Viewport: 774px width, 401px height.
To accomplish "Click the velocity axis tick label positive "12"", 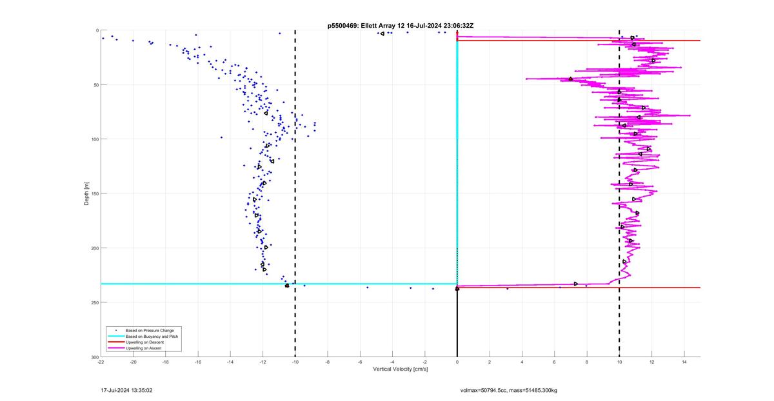I will click(x=651, y=363).
